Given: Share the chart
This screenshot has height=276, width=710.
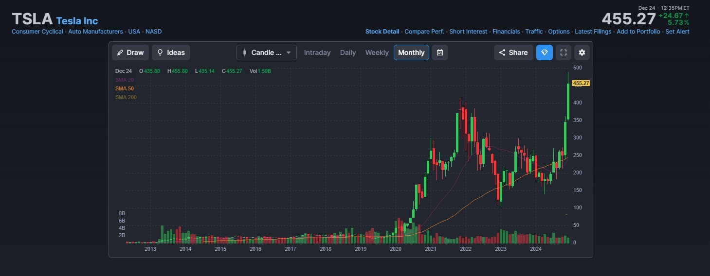Looking at the screenshot, I should (x=513, y=52).
